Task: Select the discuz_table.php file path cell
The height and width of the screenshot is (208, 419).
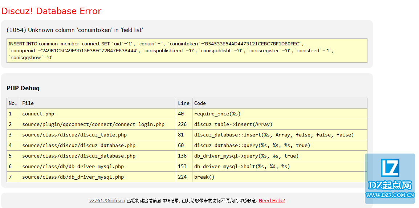Action: tap(74, 135)
